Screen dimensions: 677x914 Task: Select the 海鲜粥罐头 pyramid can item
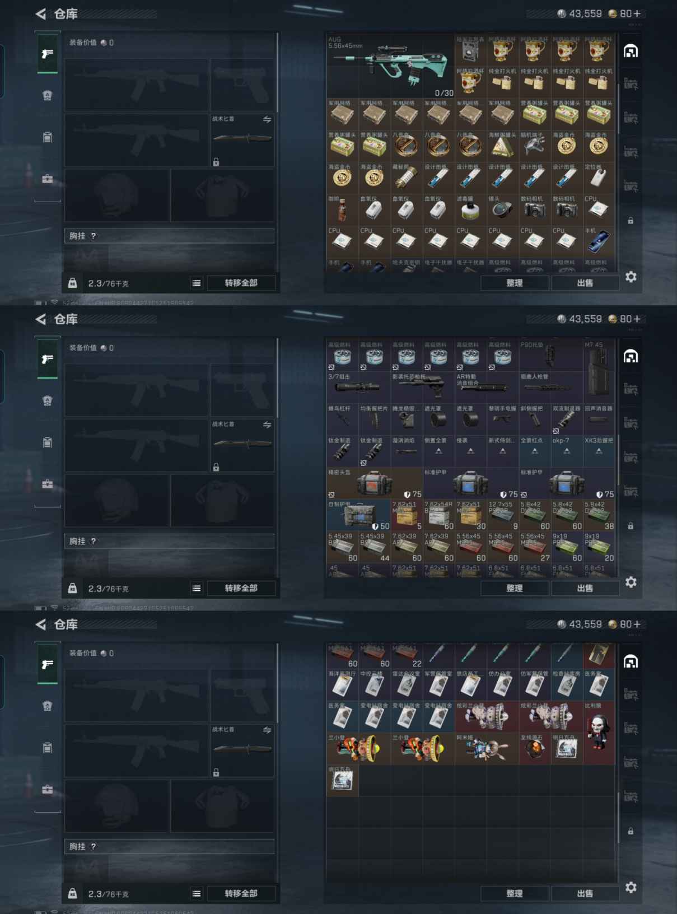(x=502, y=146)
